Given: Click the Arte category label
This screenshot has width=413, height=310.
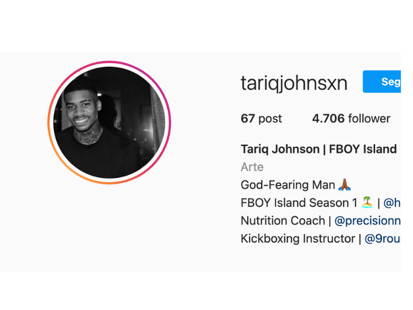Looking at the screenshot, I should pyautogui.click(x=252, y=167).
